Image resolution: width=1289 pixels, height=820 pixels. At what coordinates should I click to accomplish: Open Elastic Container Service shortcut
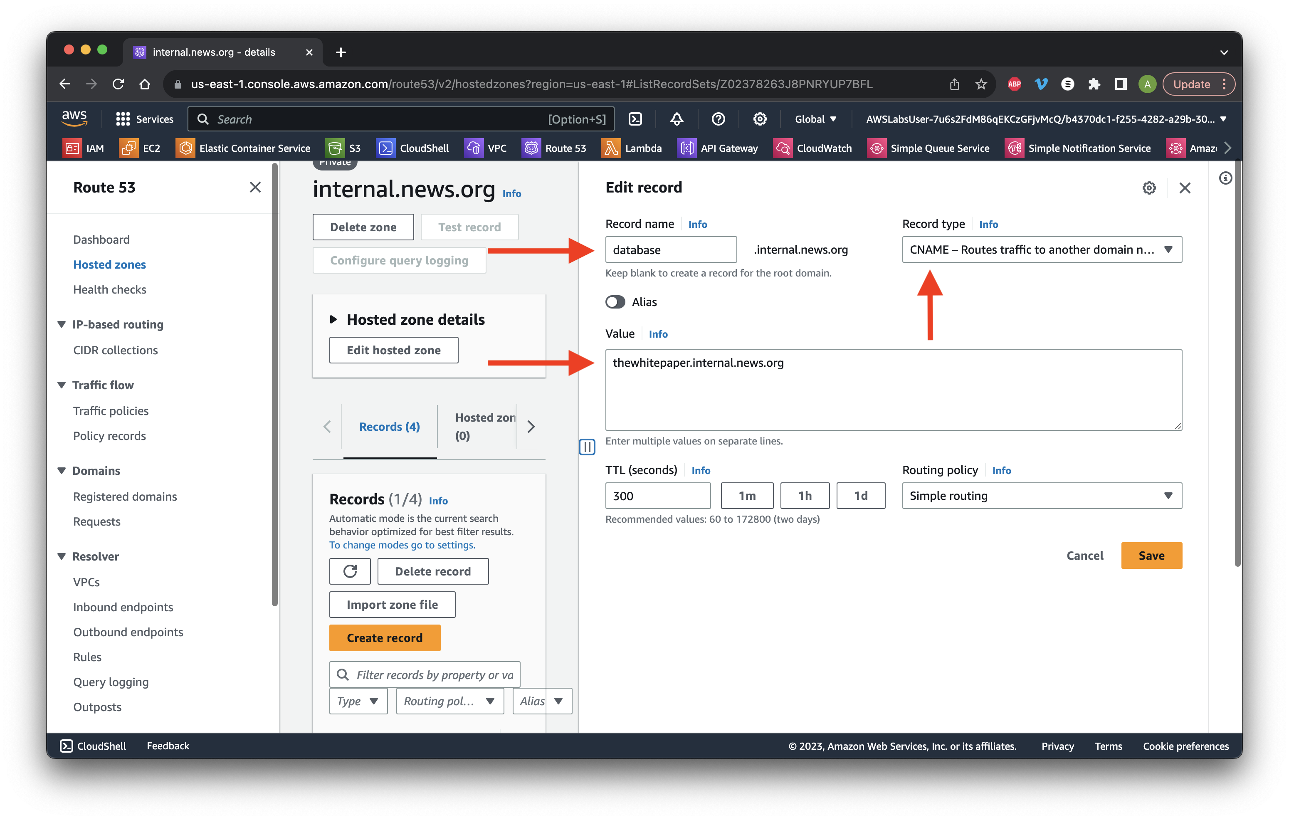pyautogui.click(x=243, y=148)
